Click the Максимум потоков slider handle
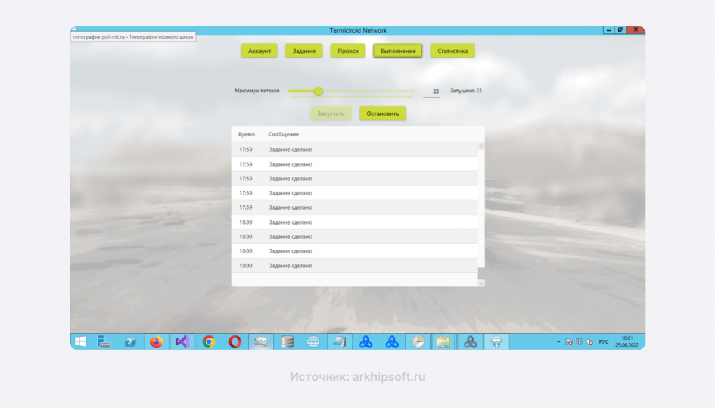Viewport: 715px width, 408px height. coord(318,91)
